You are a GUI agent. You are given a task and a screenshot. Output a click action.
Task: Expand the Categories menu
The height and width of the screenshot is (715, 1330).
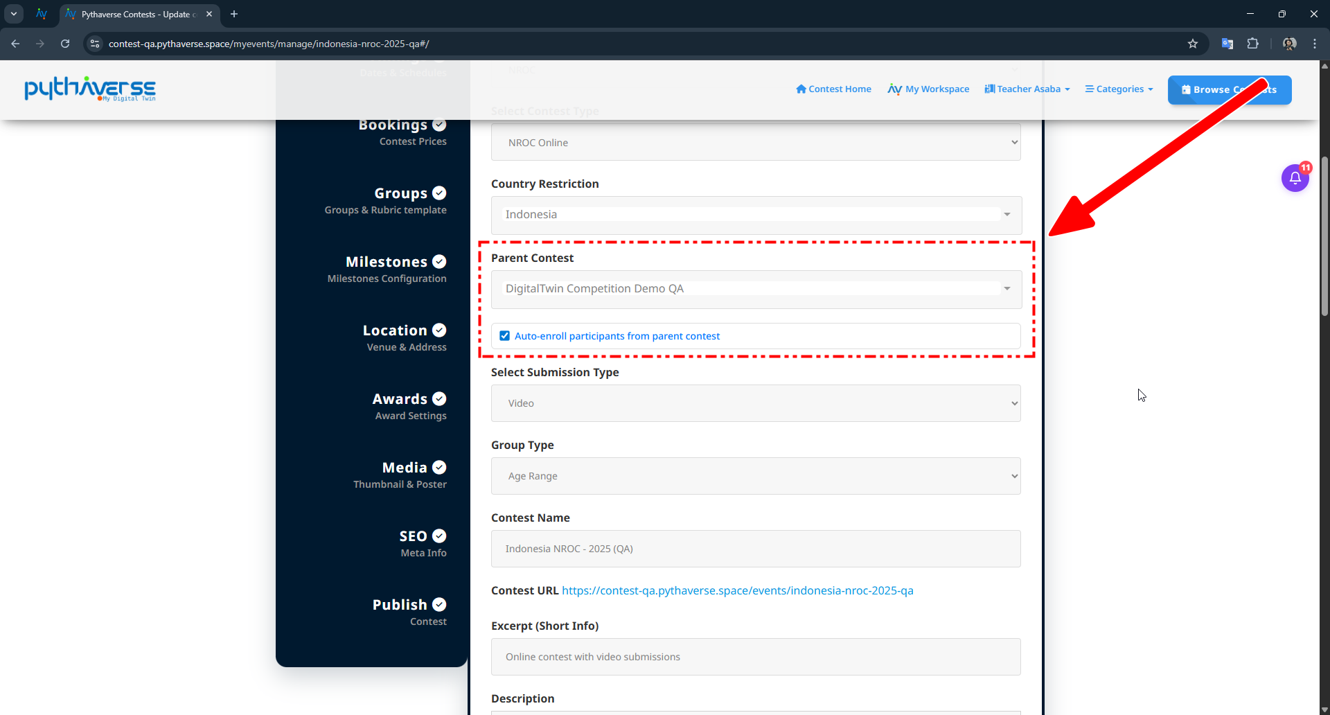click(1119, 89)
